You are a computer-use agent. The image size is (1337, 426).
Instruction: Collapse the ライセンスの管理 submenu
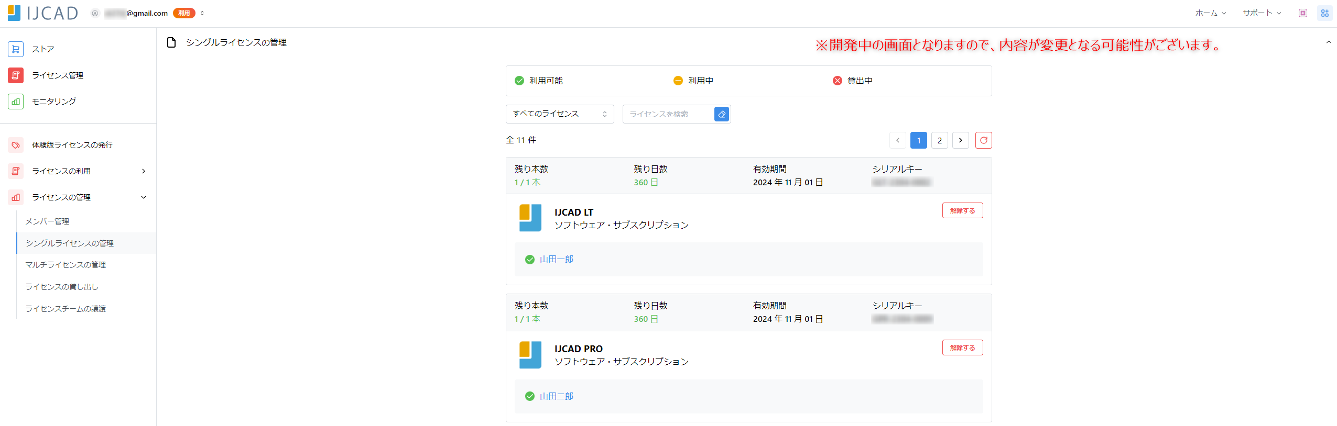(x=144, y=197)
